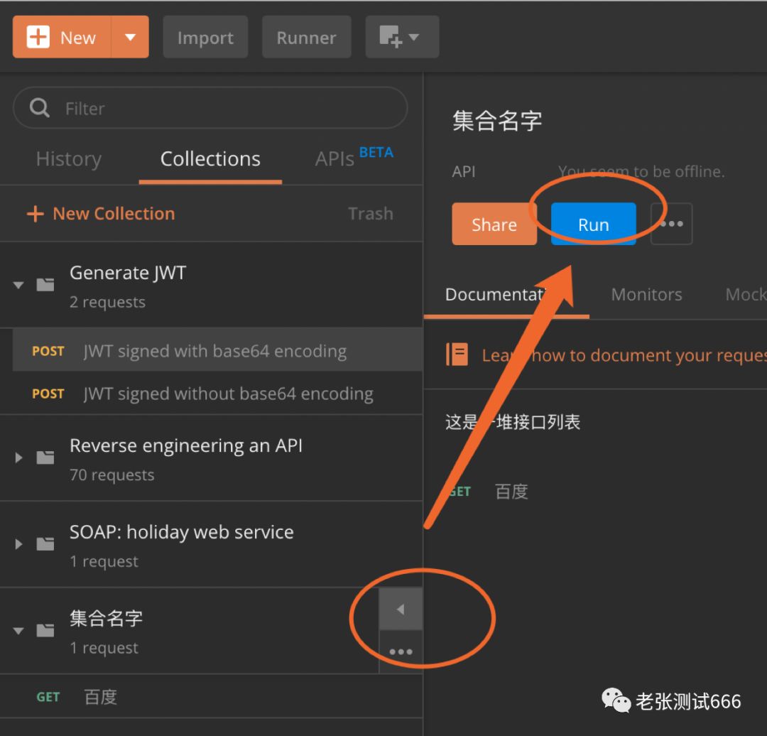Open the APIs BETA tab
Screen dimensions: 767x736
[339, 159]
